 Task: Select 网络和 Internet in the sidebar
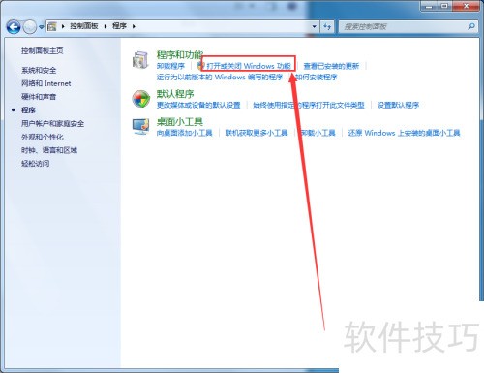pos(45,83)
